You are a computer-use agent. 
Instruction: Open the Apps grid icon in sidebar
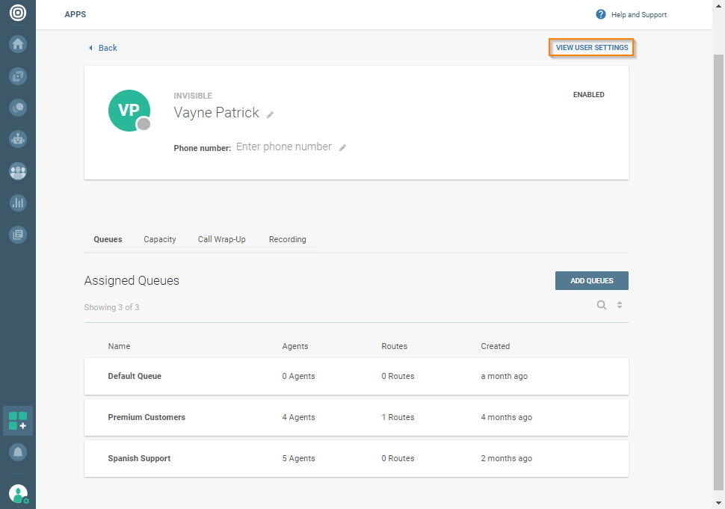tap(18, 421)
